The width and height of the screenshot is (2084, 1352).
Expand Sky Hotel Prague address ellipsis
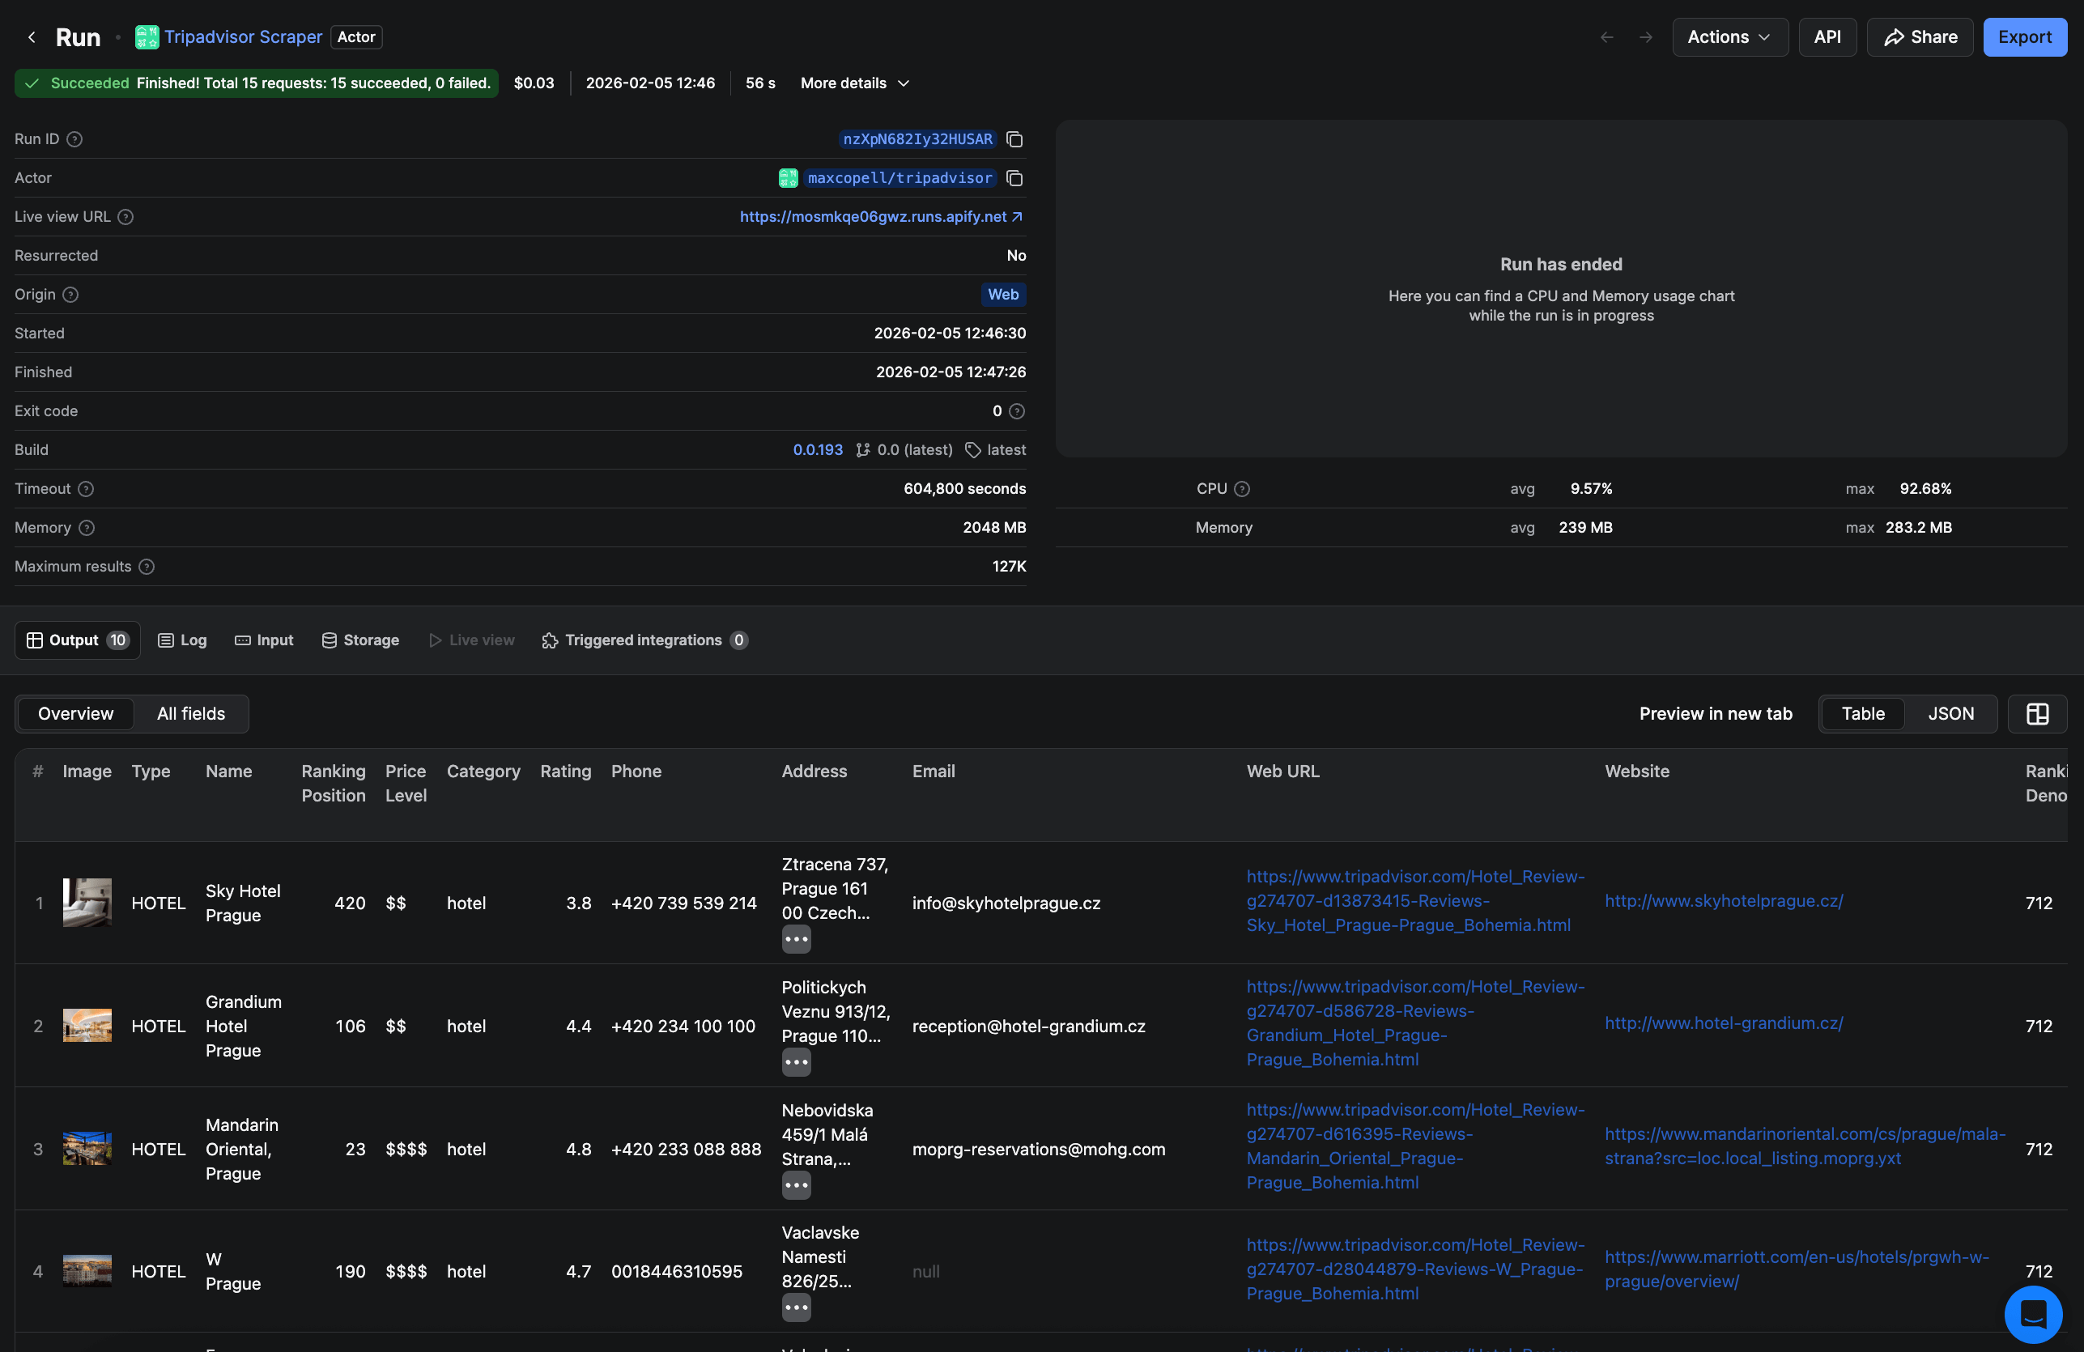(x=795, y=940)
